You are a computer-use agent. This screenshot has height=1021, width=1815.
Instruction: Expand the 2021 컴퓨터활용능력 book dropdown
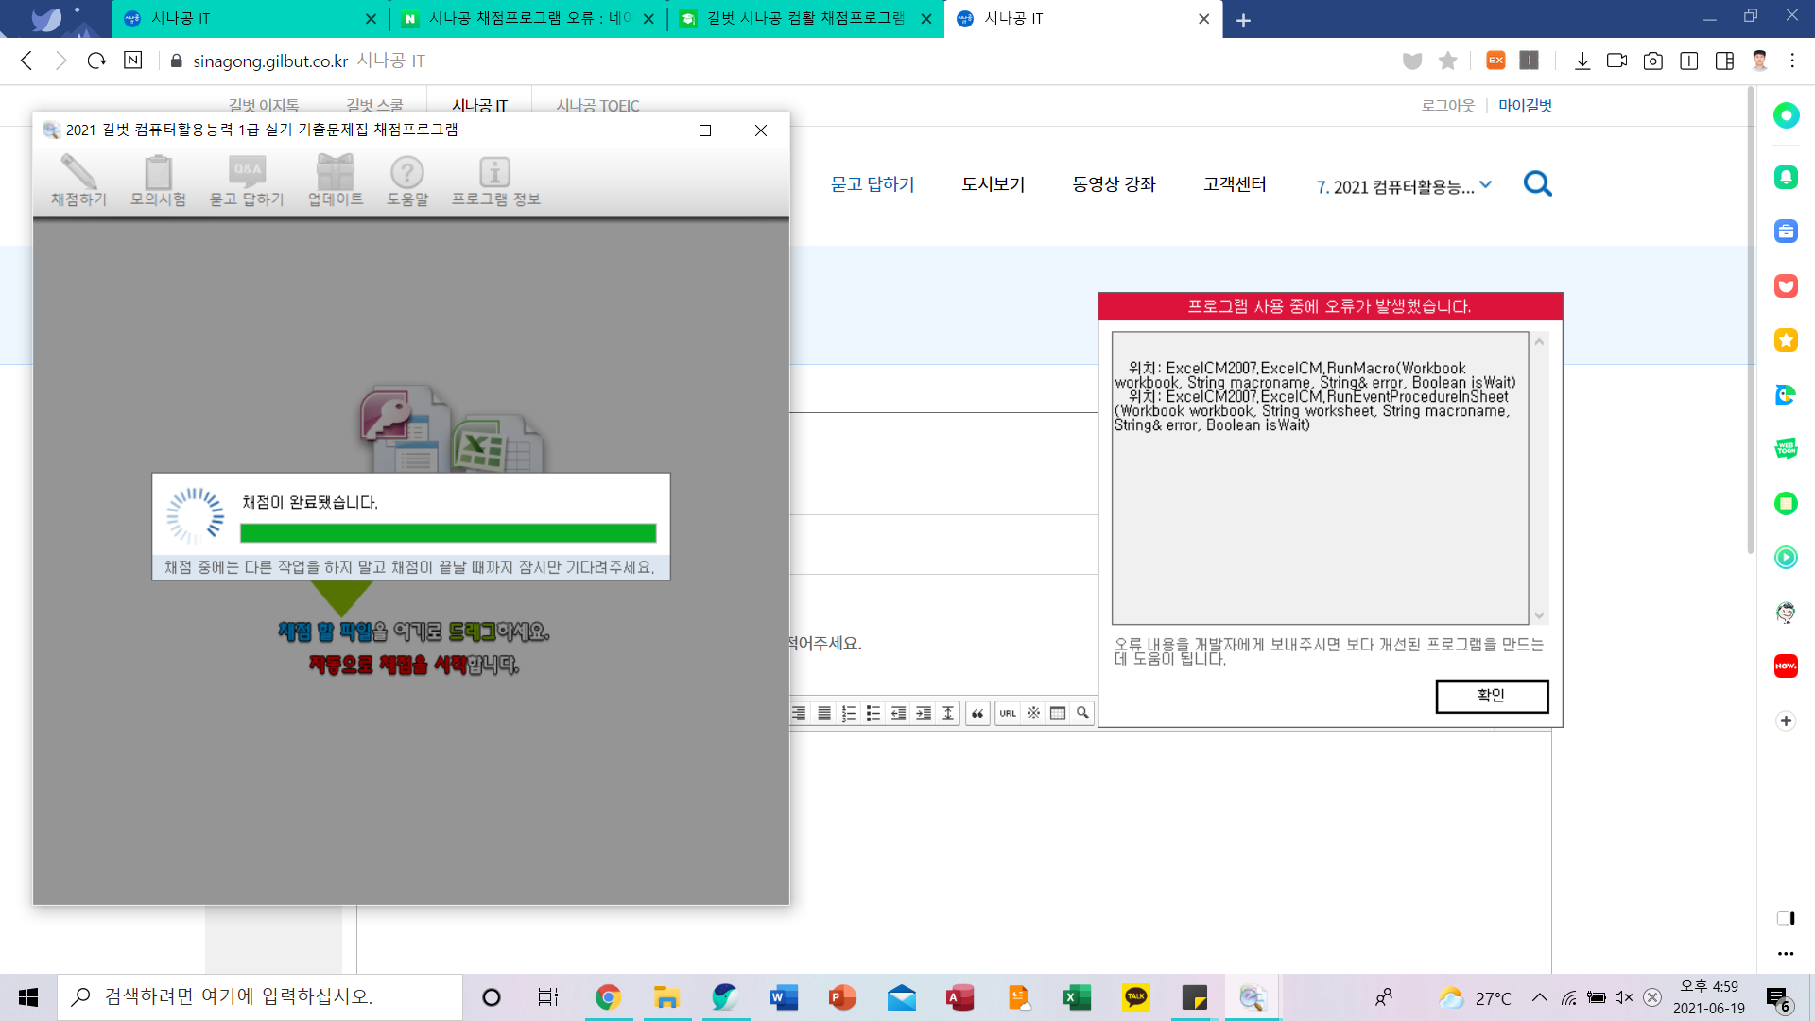tap(1486, 185)
